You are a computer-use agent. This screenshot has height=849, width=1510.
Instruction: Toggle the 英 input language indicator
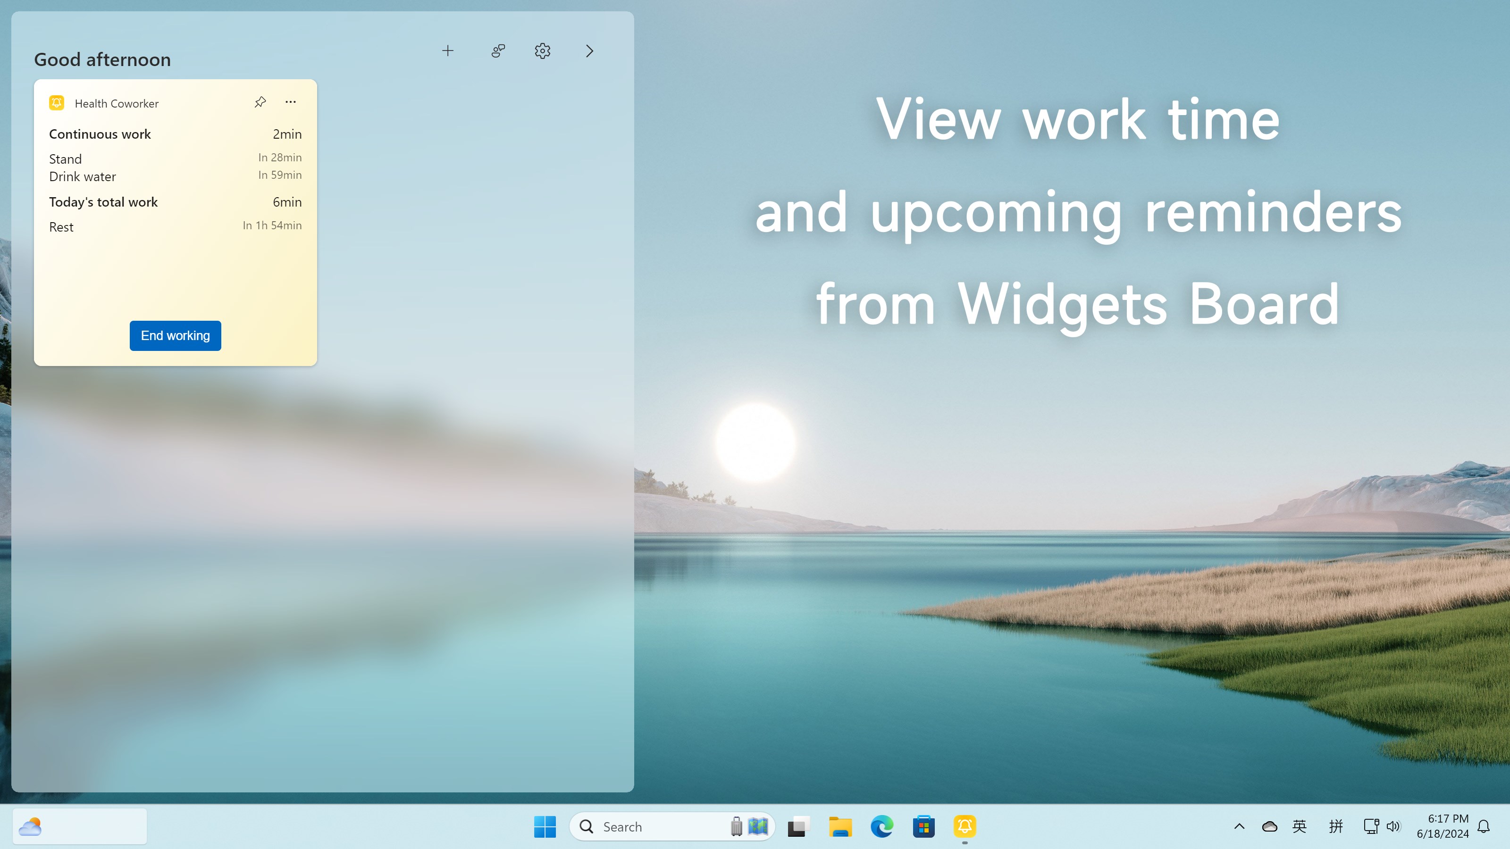(1300, 827)
